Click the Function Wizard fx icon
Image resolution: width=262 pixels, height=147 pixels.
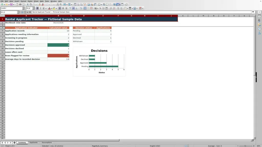22,12
